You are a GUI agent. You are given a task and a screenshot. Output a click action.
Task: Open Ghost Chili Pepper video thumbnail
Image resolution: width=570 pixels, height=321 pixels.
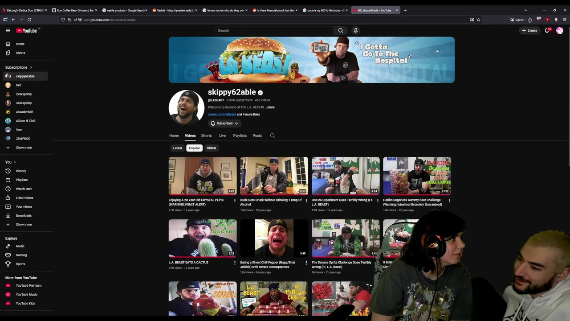click(x=274, y=238)
